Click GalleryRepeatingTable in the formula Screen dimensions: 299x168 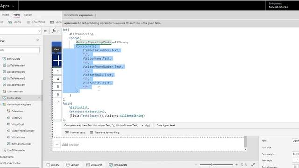pyautogui.click(x=93, y=42)
